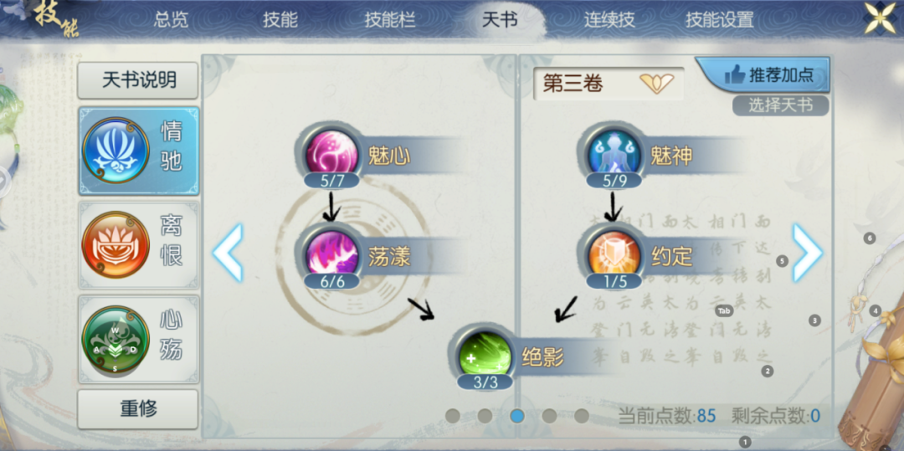This screenshot has width=904, height=451.
Task: Select the 约定 orange shield skill icon
Action: [614, 255]
